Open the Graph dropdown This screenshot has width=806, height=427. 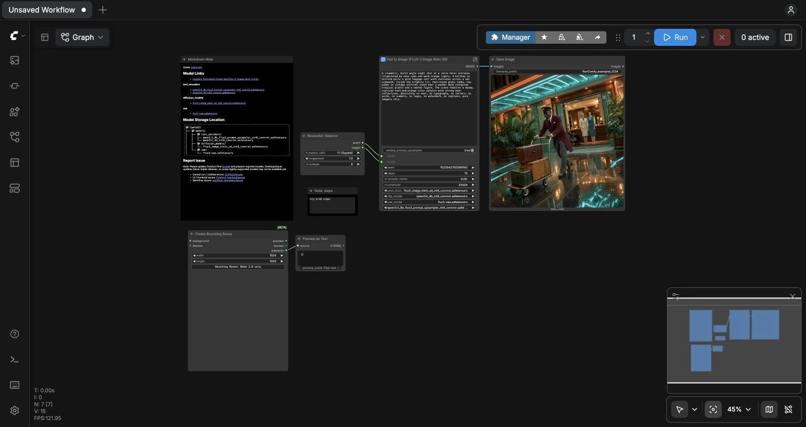(x=82, y=37)
